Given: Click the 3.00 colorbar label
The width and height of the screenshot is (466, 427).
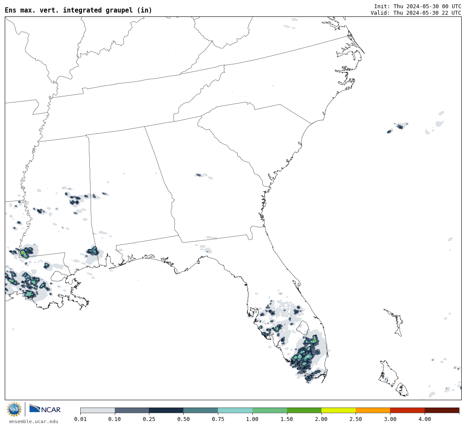Looking at the screenshot, I should (x=390, y=419).
